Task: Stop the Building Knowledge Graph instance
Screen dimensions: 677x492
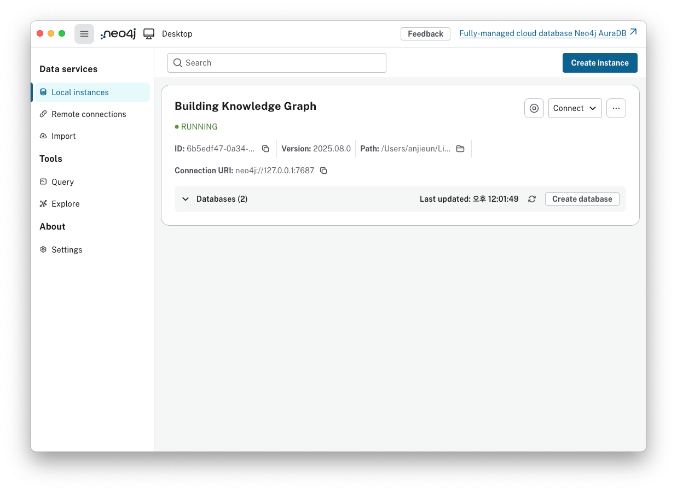Action: [534, 108]
